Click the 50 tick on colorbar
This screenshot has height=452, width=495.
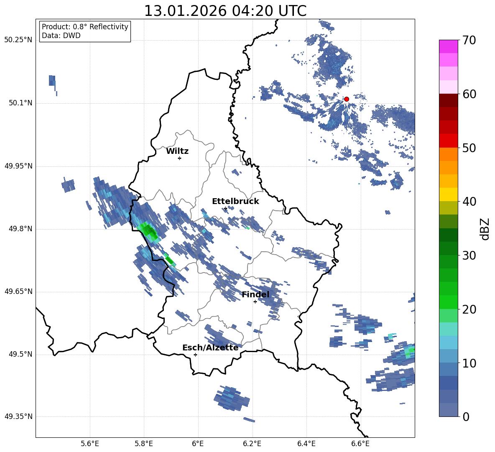point(469,148)
